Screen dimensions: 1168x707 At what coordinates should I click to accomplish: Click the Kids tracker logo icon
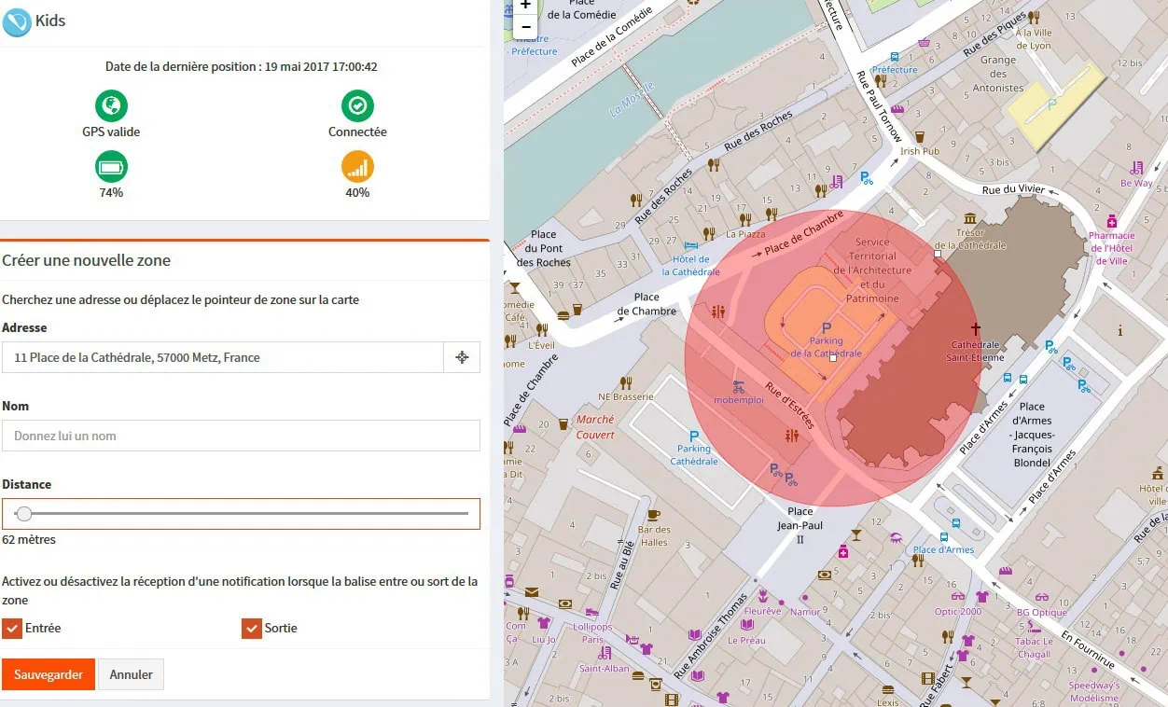click(x=17, y=21)
